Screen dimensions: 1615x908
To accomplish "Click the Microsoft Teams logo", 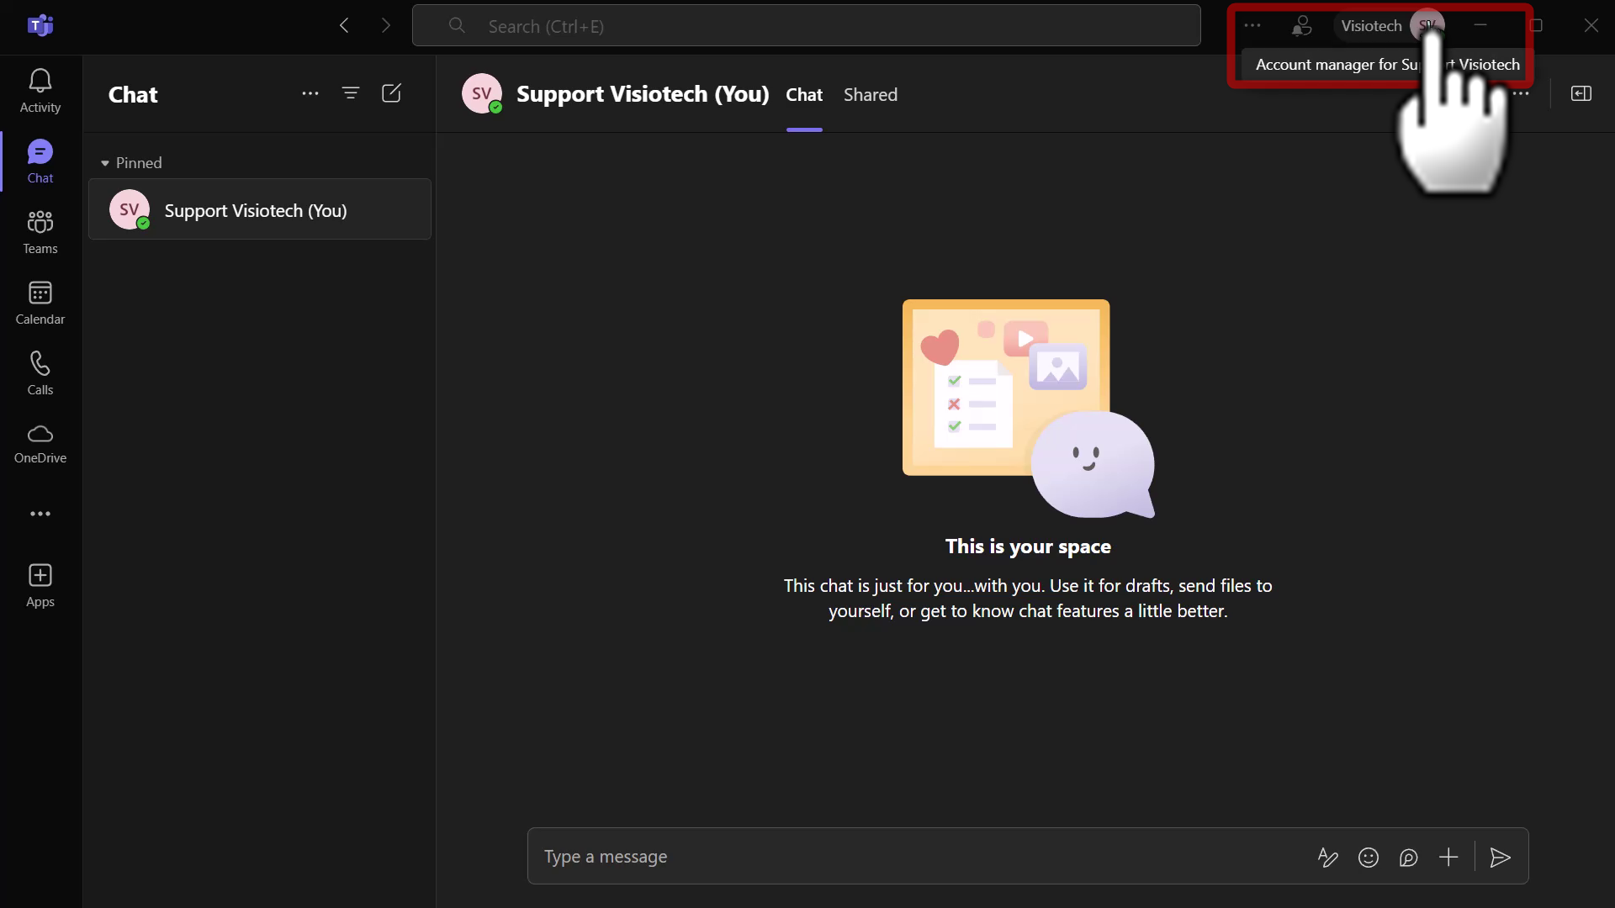I will click(x=40, y=25).
